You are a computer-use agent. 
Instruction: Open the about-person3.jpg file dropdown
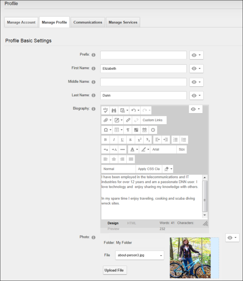click(139, 255)
